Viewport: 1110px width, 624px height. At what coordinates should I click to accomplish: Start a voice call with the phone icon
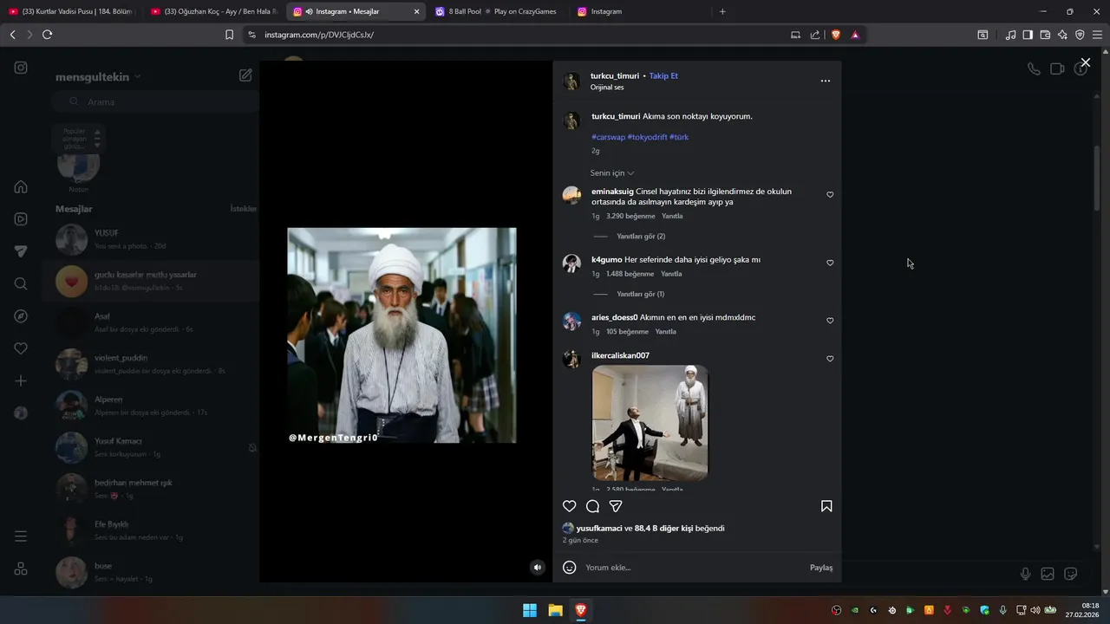pos(1034,68)
